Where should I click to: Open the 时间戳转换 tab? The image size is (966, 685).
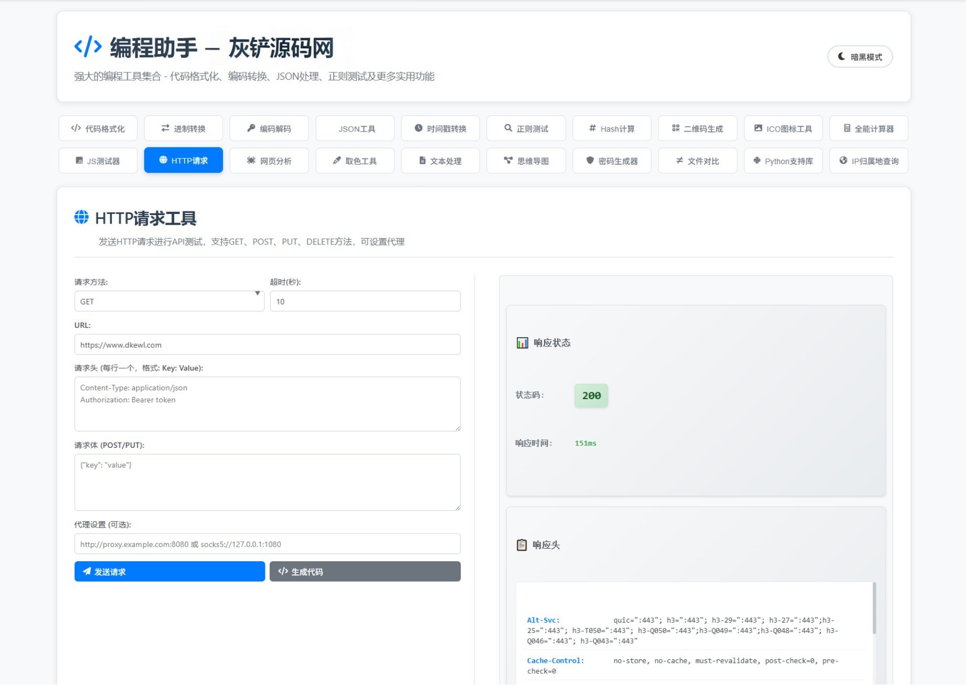[x=440, y=129]
